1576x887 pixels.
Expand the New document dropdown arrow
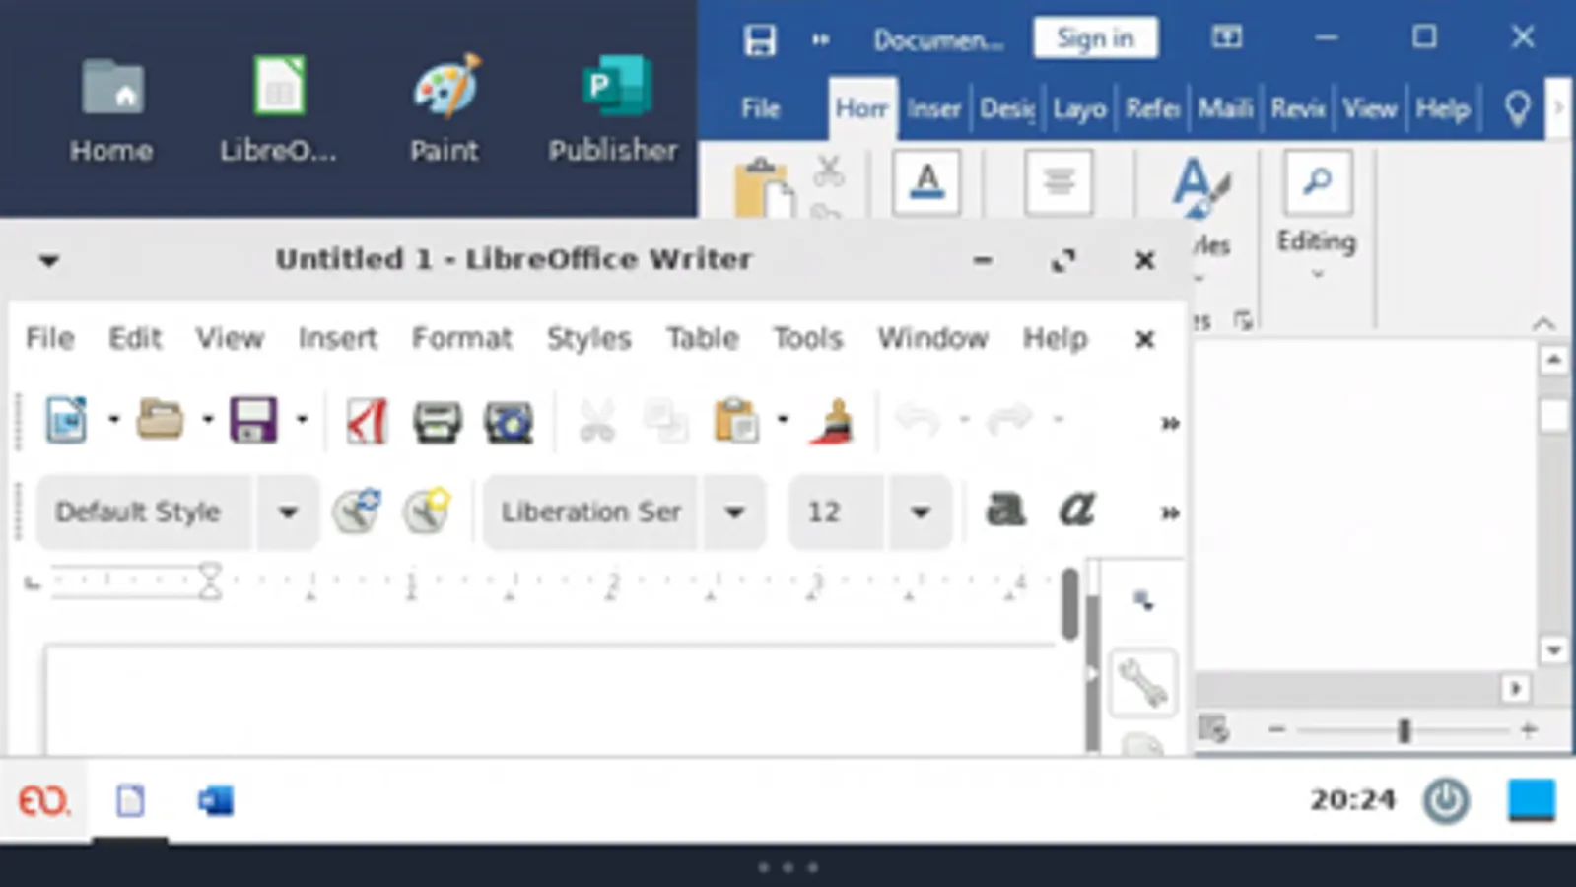(x=114, y=420)
